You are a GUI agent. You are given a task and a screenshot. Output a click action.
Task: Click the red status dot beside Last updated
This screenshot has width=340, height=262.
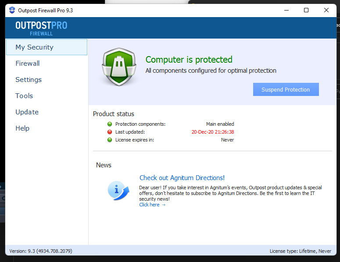click(110, 132)
